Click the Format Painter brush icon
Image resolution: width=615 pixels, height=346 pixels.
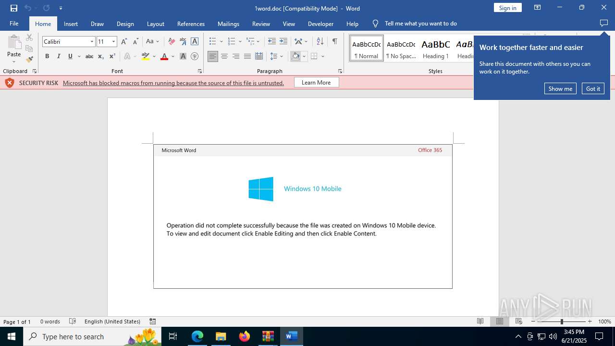tap(29, 60)
